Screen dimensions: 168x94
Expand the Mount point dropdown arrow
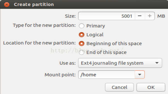pos(139,75)
